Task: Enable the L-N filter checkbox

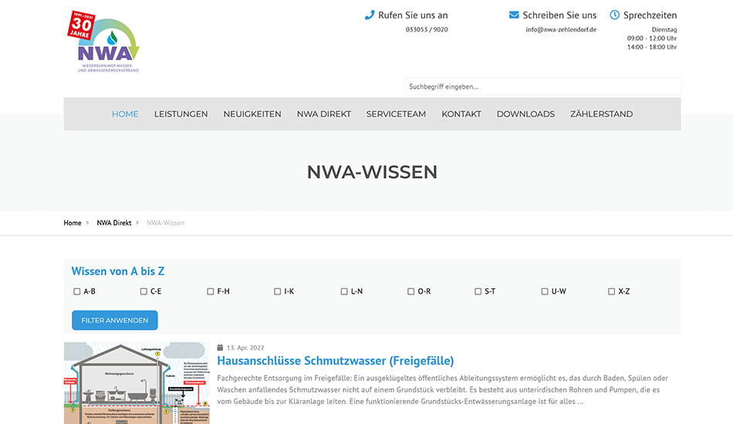Action: click(344, 291)
